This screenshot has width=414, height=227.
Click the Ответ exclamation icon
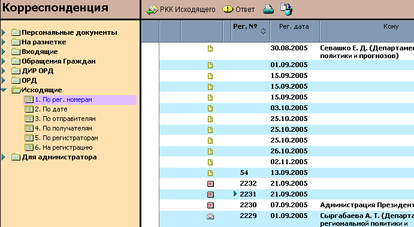pyautogui.click(x=228, y=10)
